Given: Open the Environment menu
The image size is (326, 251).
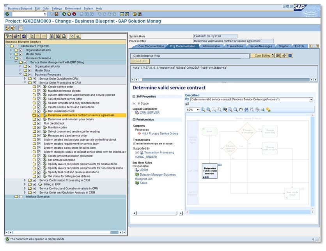Looking at the screenshot, I should pos(73,9).
